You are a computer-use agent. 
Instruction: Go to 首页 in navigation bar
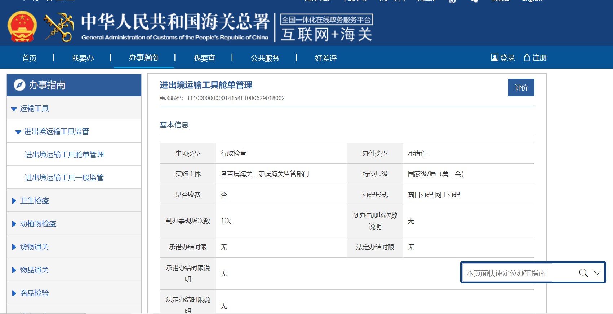[29, 58]
